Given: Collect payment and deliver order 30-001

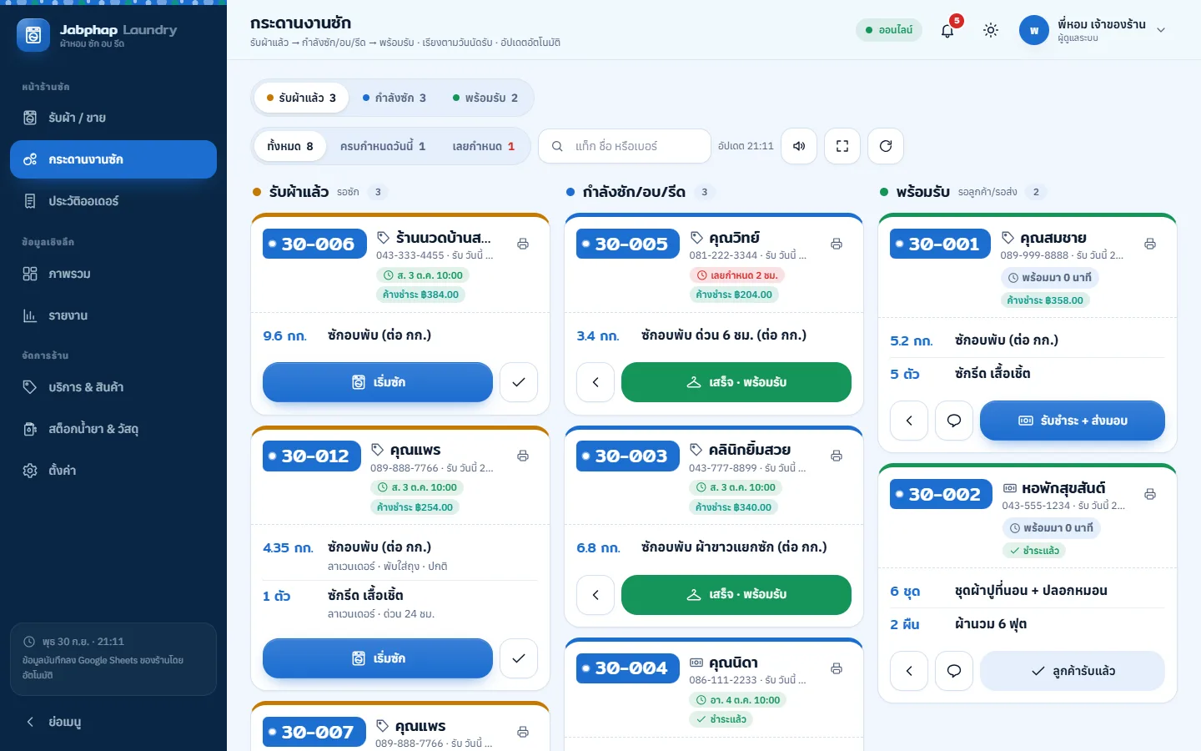Looking at the screenshot, I should tap(1073, 421).
